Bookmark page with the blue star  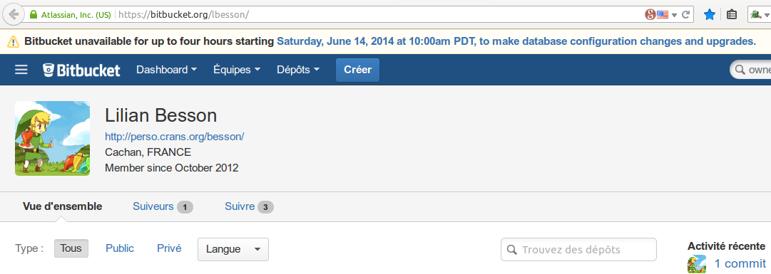click(709, 15)
